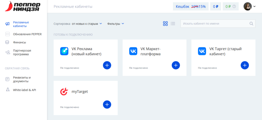Go to Финансы section

(x=19, y=42)
